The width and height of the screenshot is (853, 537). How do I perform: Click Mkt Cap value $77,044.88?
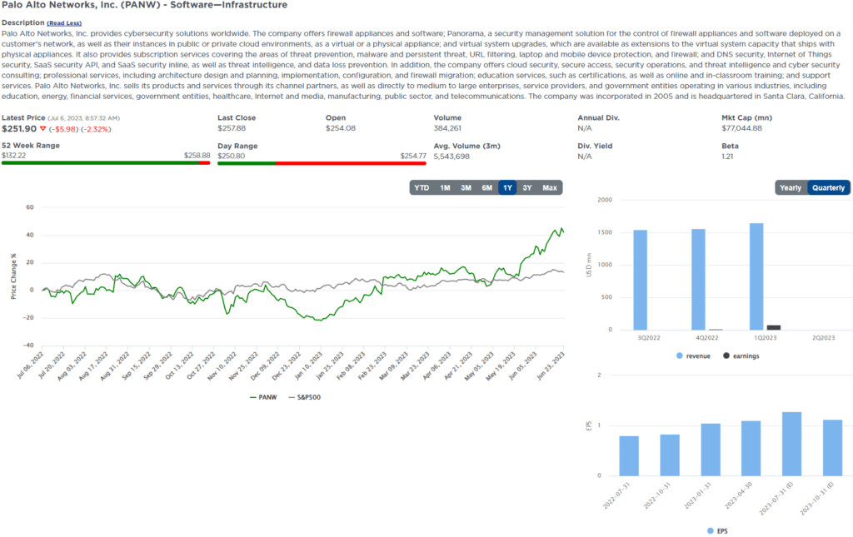point(741,128)
